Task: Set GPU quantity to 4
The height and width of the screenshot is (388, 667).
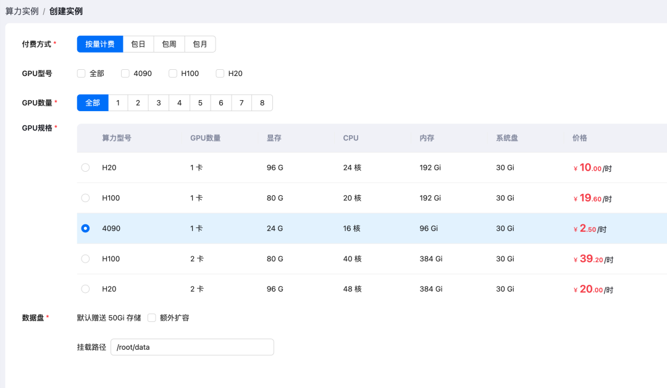Action: point(180,103)
